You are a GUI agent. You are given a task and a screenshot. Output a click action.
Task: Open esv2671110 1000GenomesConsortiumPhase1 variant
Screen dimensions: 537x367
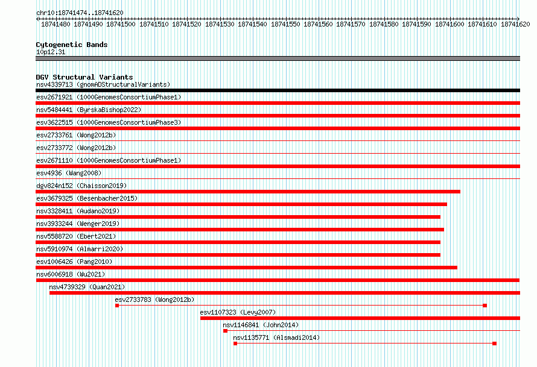pyautogui.click(x=109, y=160)
